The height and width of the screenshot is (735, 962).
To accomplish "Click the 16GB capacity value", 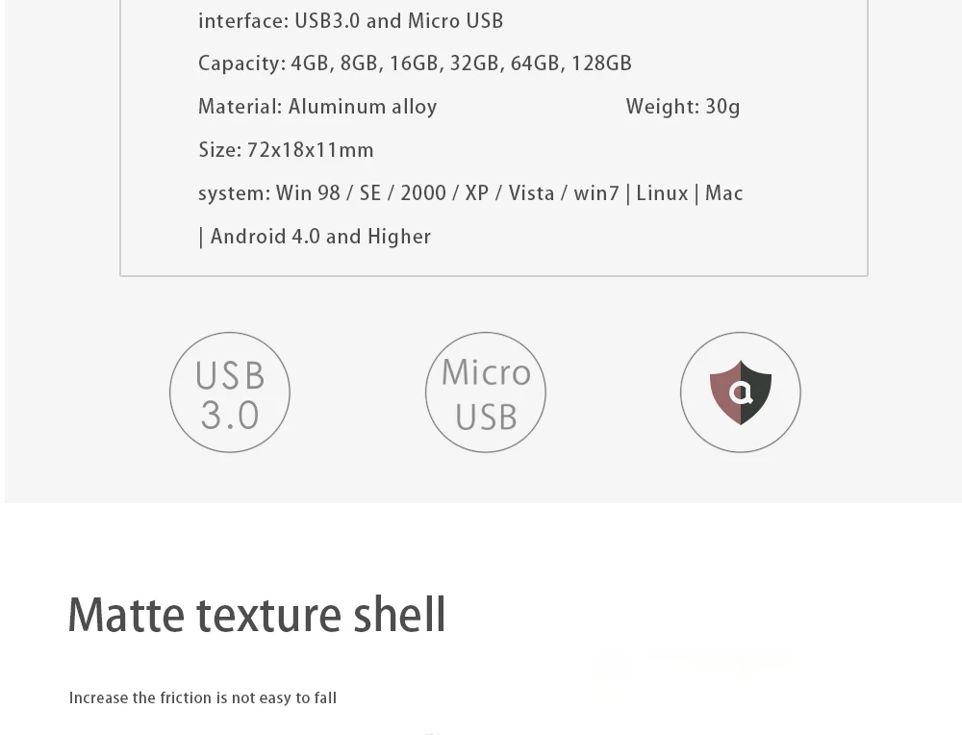I will [414, 64].
